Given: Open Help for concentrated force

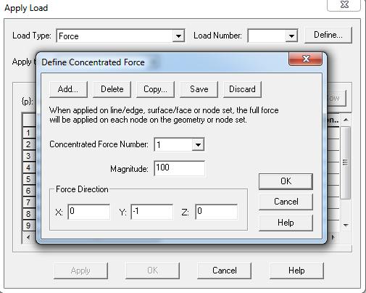Looking at the screenshot, I should pyautogui.click(x=286, y=223).
